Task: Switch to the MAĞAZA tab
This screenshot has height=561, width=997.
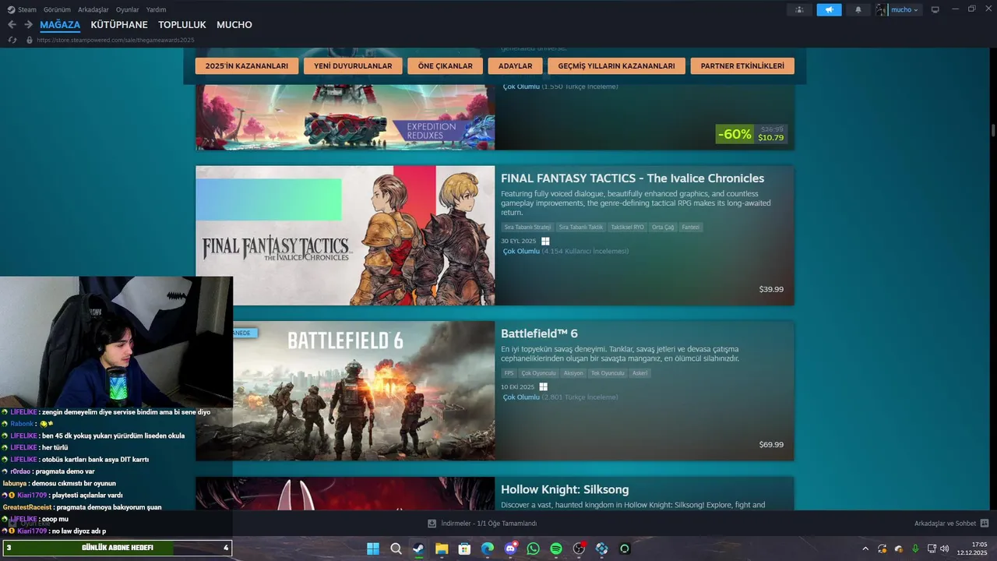Action: point(60,25)
